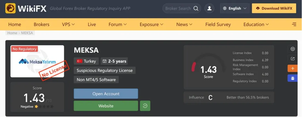Click the blue complaint icon

pyautogui.click(x=292, y=78)
